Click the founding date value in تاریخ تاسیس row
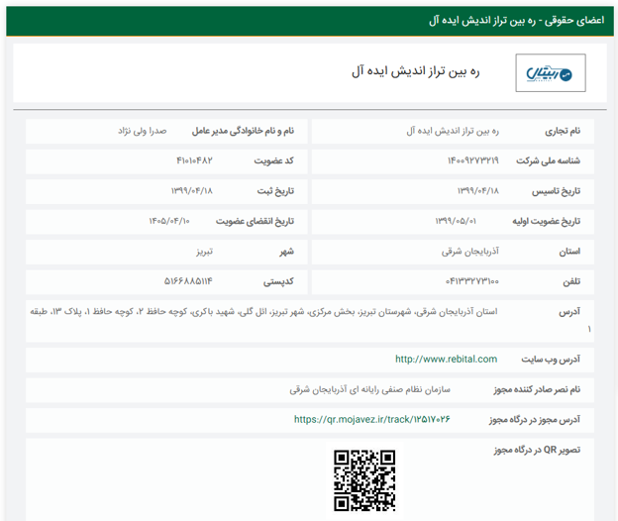618x521 pixels. pyautogui.click(x=477, y=191)
